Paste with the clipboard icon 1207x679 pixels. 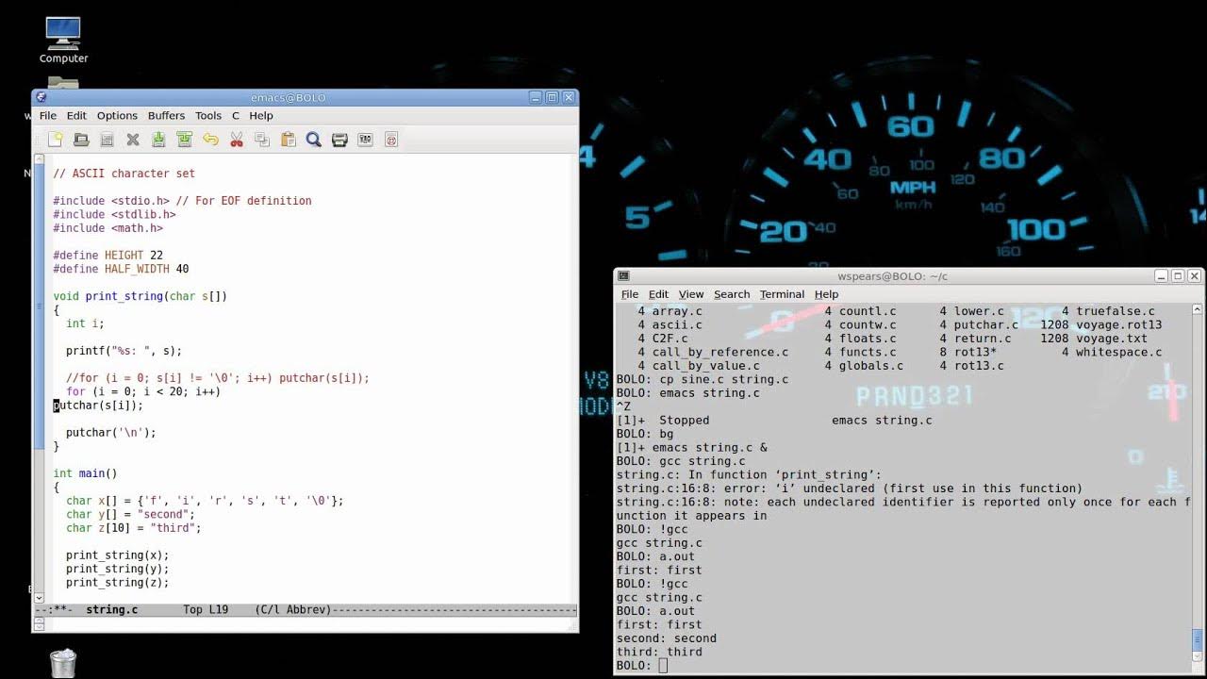tap(289, 140)
